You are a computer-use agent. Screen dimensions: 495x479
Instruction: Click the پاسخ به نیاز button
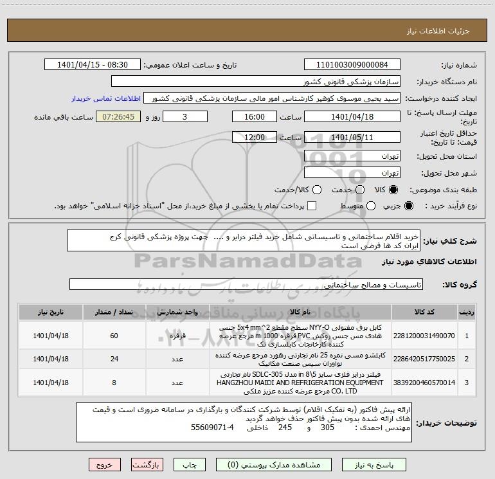point(374,465)
